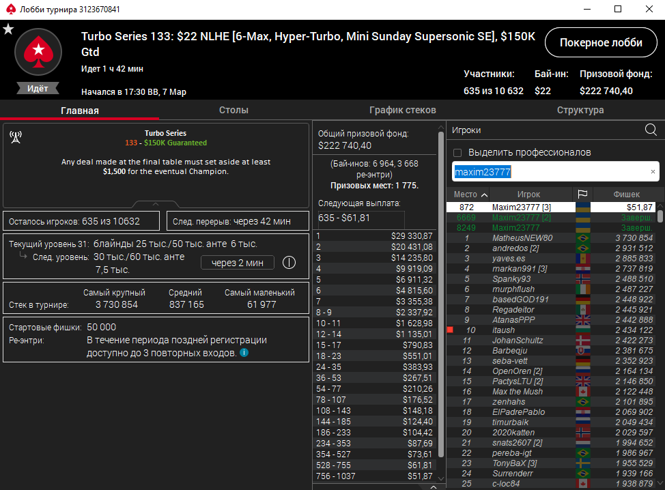Click the 'След. перерыв: через 42 мин' box
Screen dimensions: 665x490
(238, 221)
